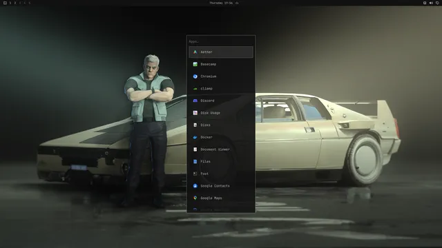Launch Aether from its triangle icon
Screen dimensions: 442x248
tap(195, 52)
